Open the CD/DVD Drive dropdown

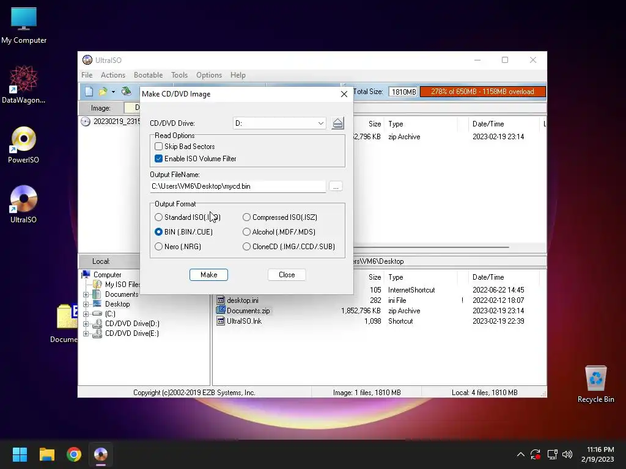320,123
